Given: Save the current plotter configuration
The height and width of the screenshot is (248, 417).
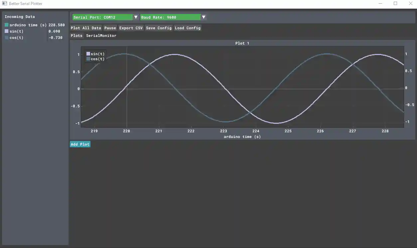Looking at the screenshot, I should pyautogui.click(x=159, y=28).
